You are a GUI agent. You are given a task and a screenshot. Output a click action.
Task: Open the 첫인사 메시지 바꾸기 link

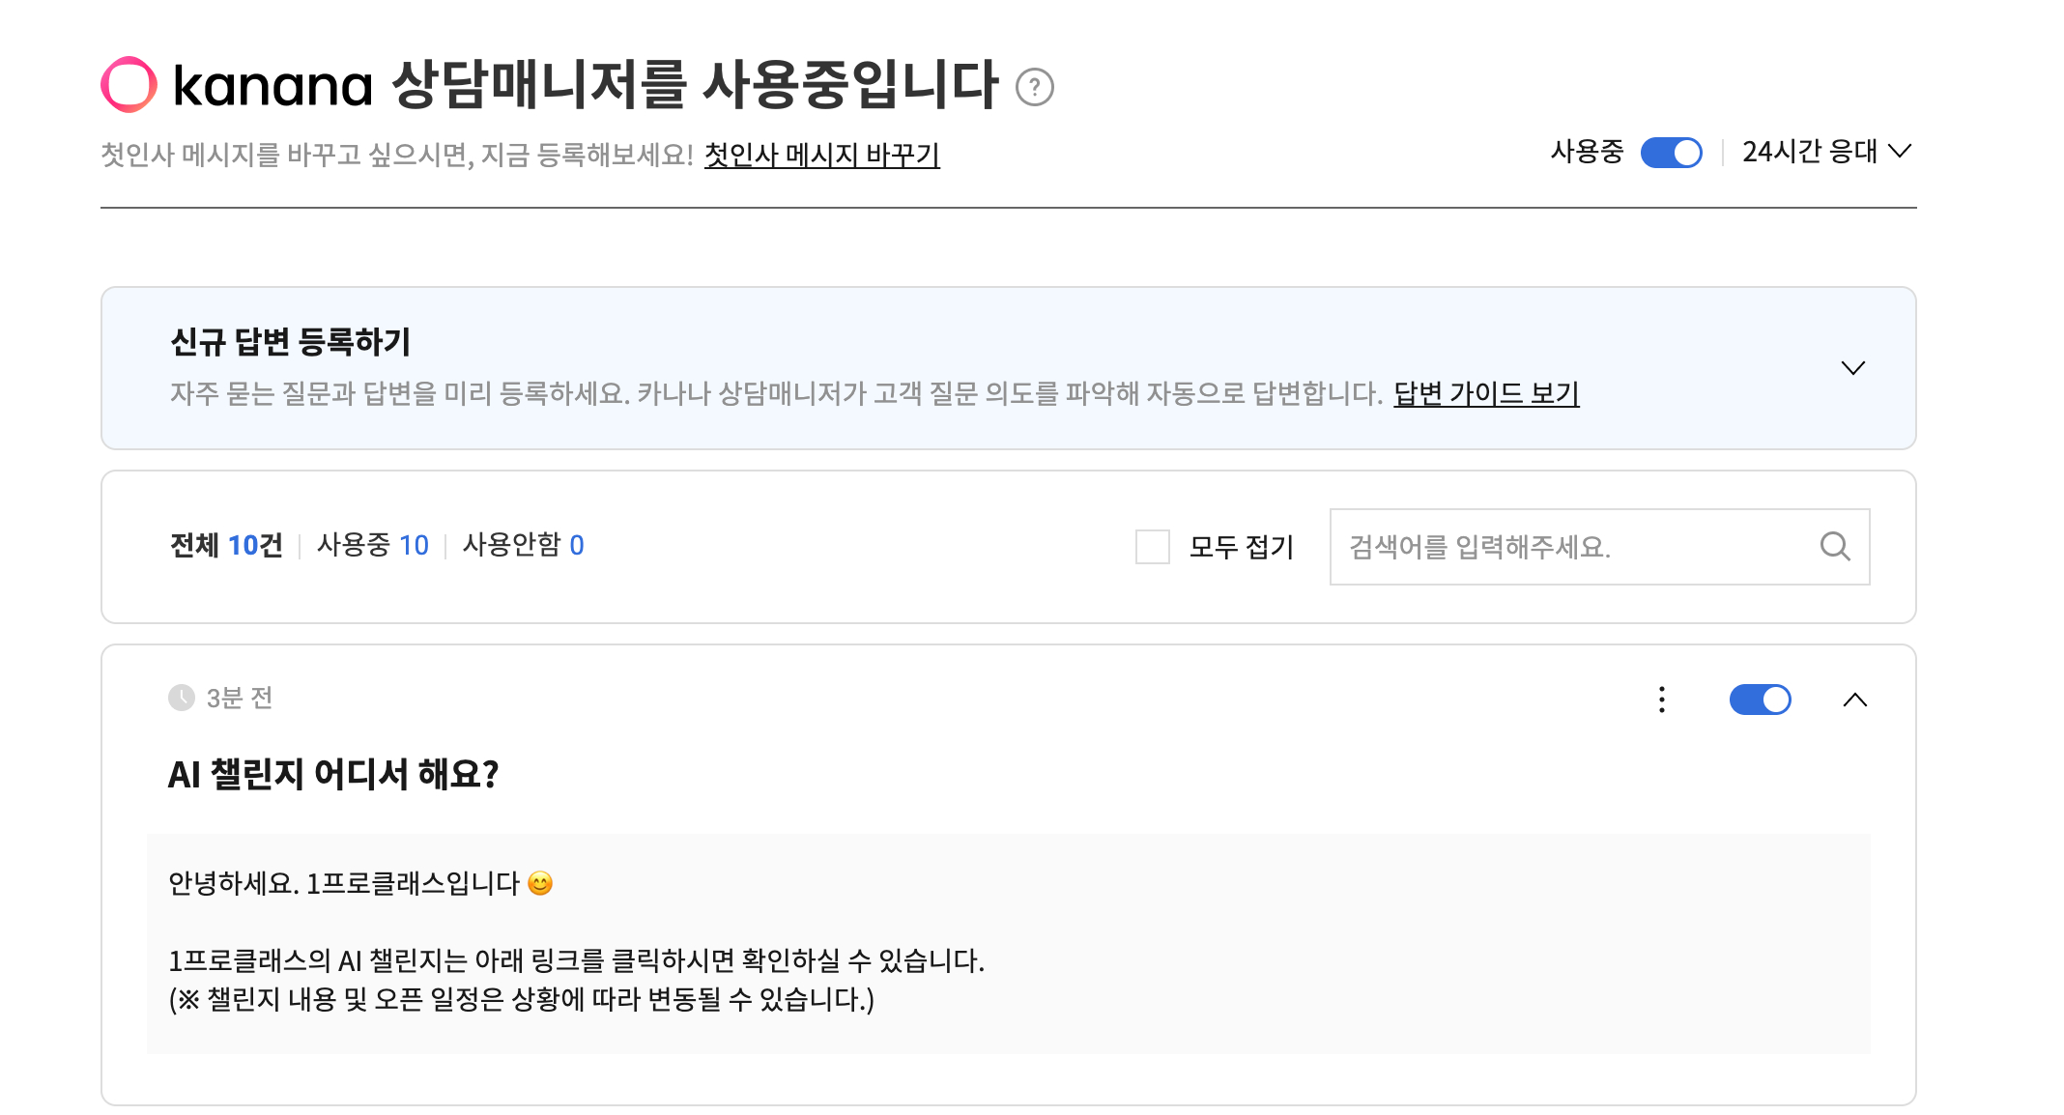pyautogui.click(x=821, y=155)
